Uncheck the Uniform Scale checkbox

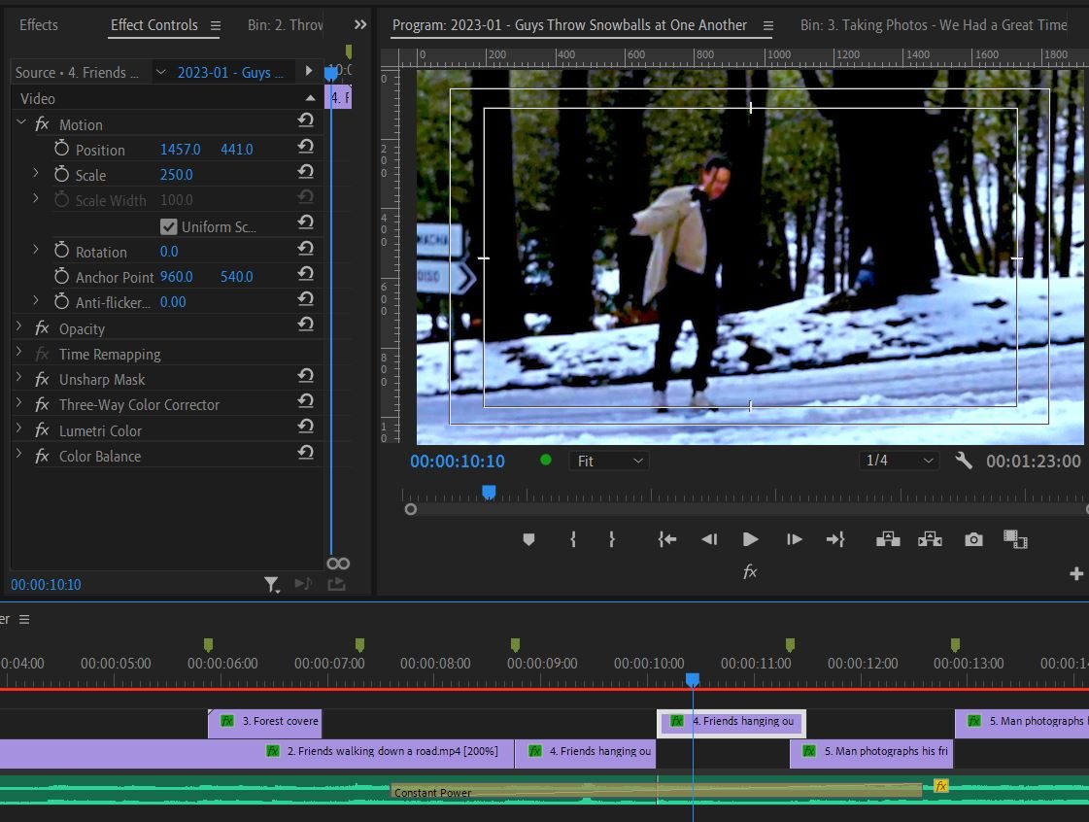pyautogui.click(x=168, y=226)
